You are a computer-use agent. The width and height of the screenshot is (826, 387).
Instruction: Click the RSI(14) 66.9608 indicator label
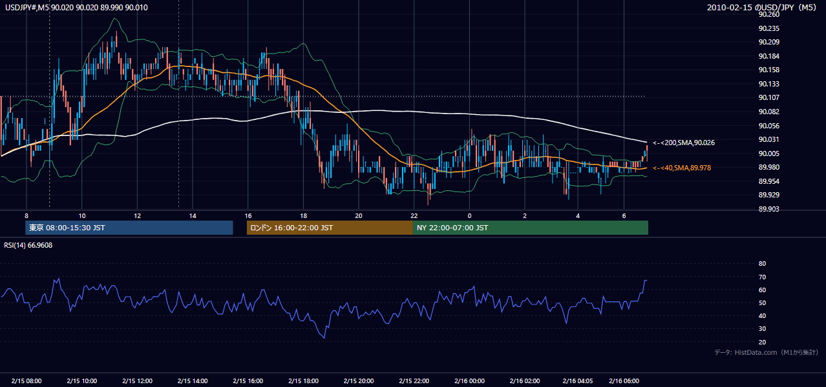[28, 245]
